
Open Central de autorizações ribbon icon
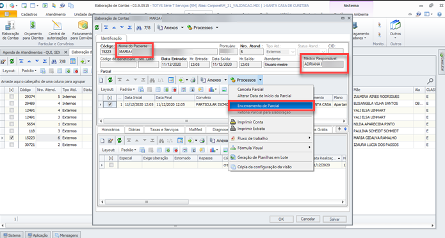(57, 30)
